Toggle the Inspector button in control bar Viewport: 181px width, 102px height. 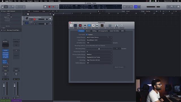coord(6,7)
